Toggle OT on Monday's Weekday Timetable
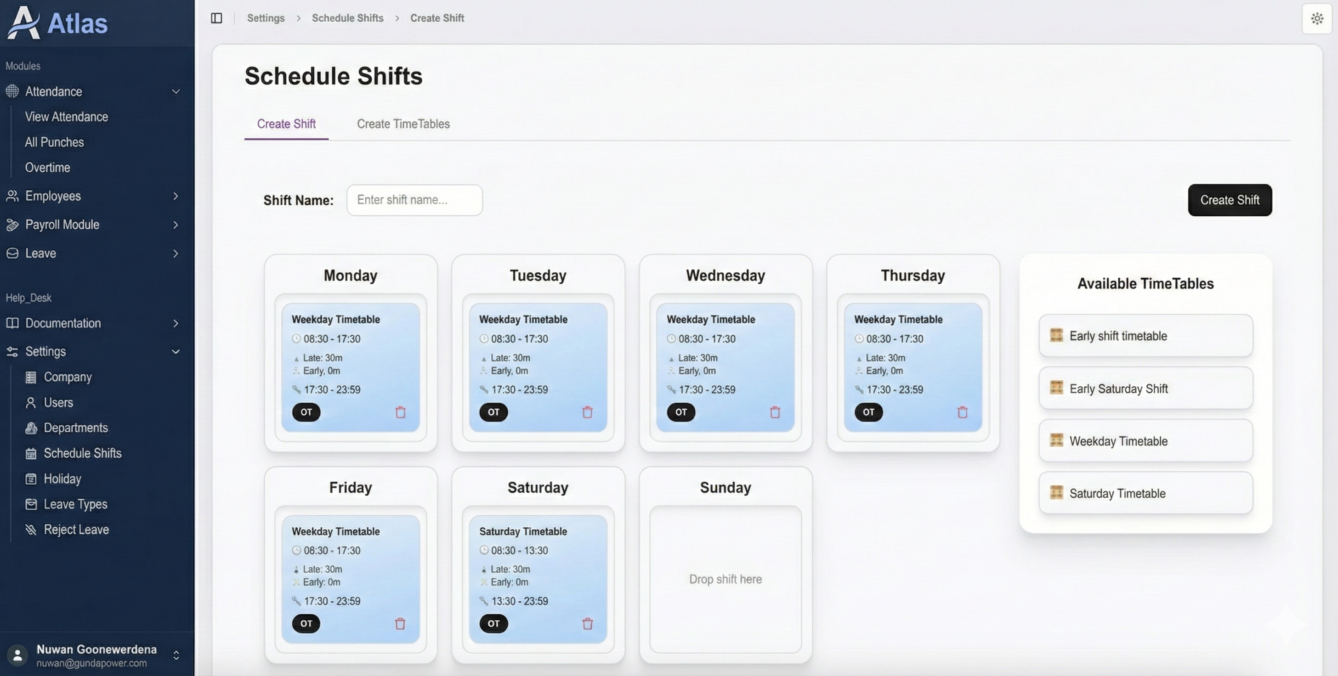Screen dimensions: 1338x676 [306, 412]
